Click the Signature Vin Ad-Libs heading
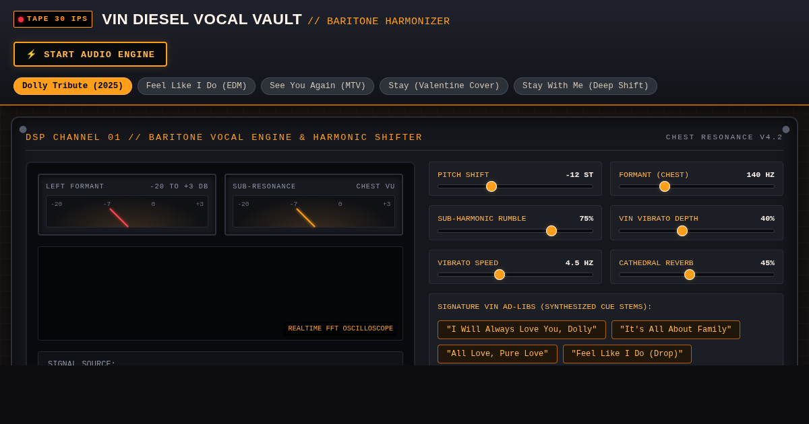The height and width of the screenshot is (424, 809). [545, 307]
